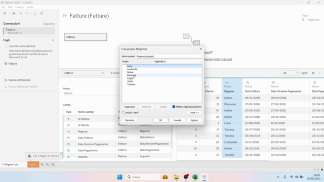Click Annulla in Crea gruppo dialog

point(177,120)
